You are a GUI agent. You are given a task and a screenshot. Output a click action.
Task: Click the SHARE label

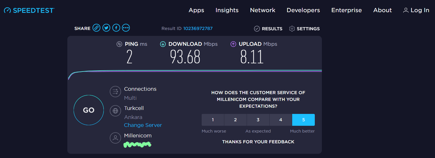click(x=82, y=29)
